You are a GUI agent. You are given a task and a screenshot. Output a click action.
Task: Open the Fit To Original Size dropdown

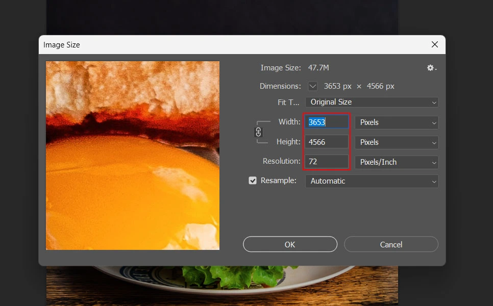372,102
